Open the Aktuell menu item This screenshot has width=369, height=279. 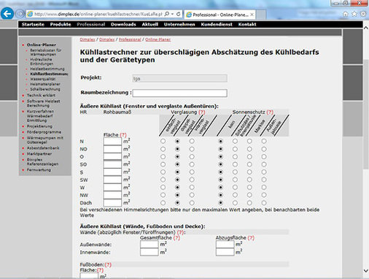150,24
